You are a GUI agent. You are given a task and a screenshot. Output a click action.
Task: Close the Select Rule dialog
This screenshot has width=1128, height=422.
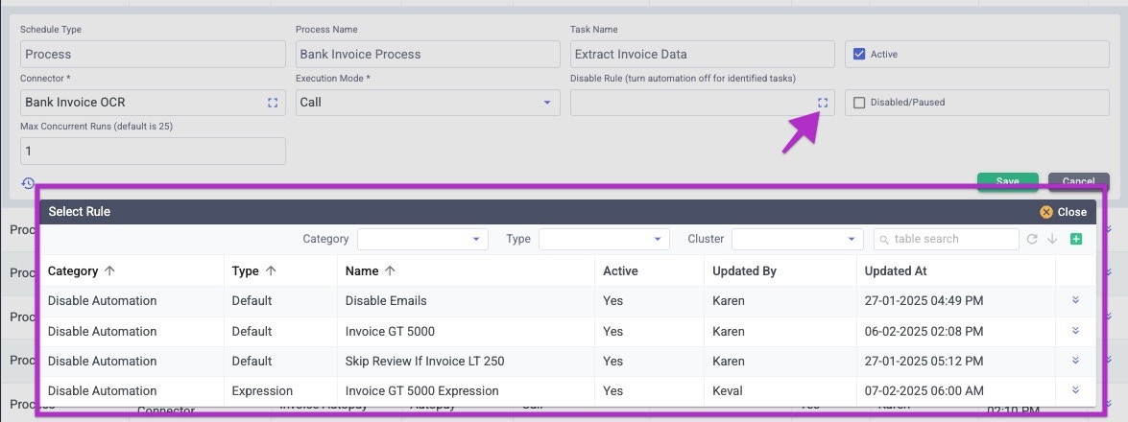tap(1063, 212)
